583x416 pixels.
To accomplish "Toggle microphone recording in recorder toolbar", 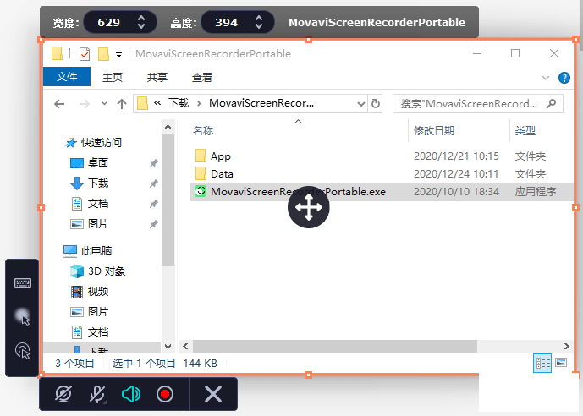I will click(97, 394).
